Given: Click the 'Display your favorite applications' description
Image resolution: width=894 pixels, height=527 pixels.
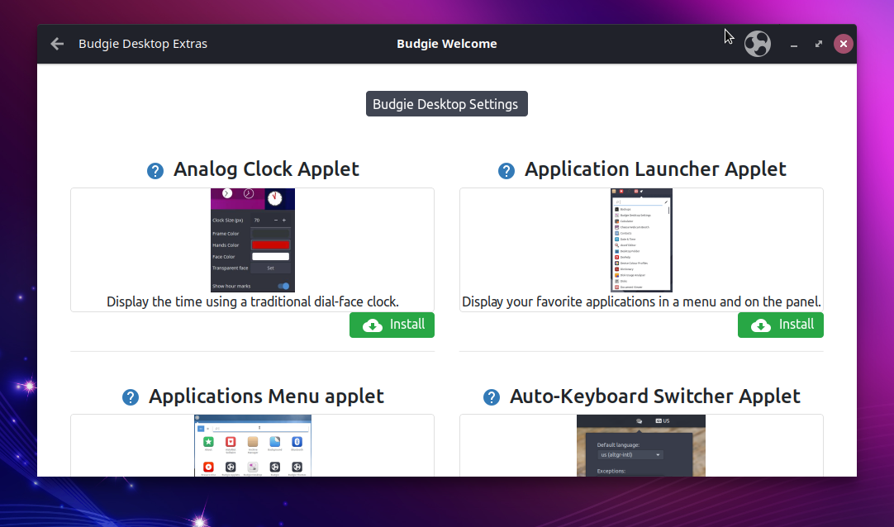Looking at the screenshot, I should tap(641, 302).
